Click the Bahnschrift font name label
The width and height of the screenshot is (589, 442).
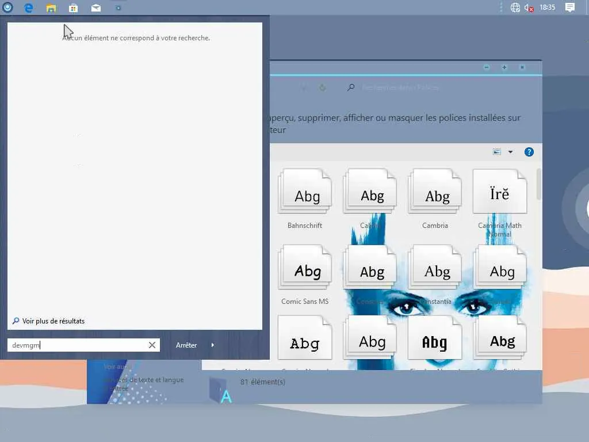305,226
